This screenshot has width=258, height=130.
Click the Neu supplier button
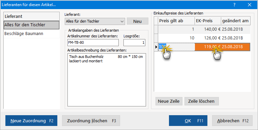137,21
